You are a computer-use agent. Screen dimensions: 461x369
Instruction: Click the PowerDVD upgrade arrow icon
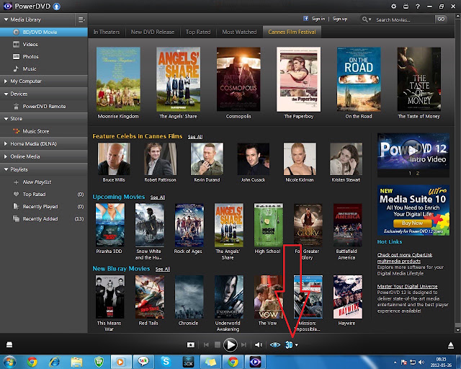(56, 6)
